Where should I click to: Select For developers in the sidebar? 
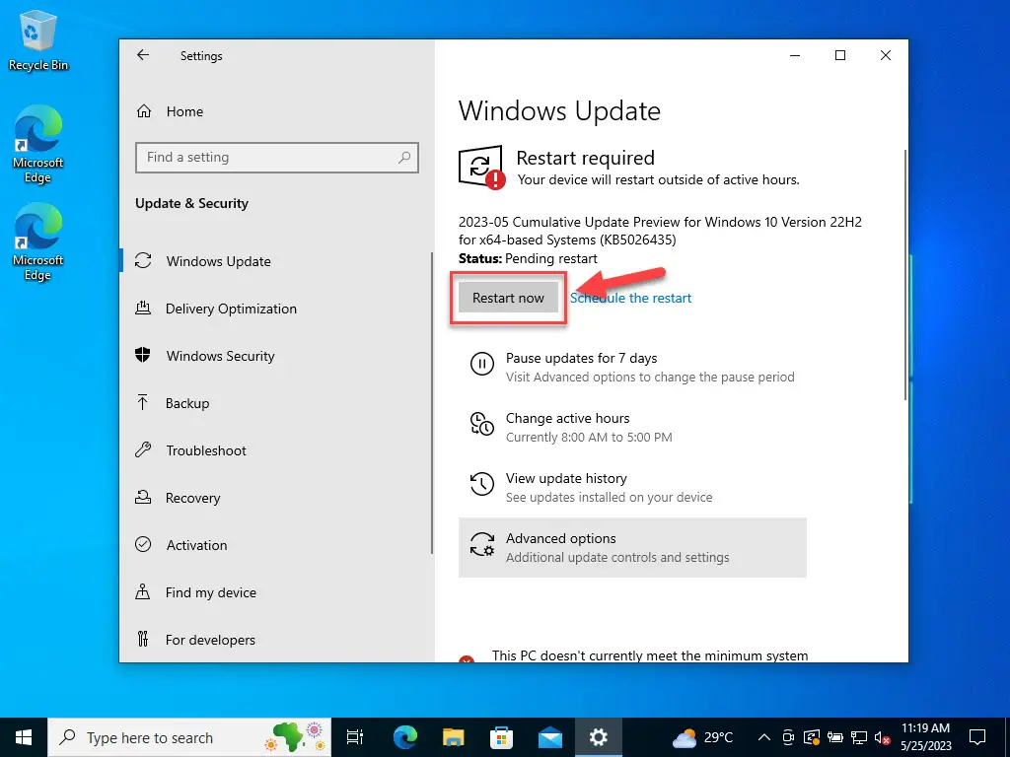[x=276, y=640]
